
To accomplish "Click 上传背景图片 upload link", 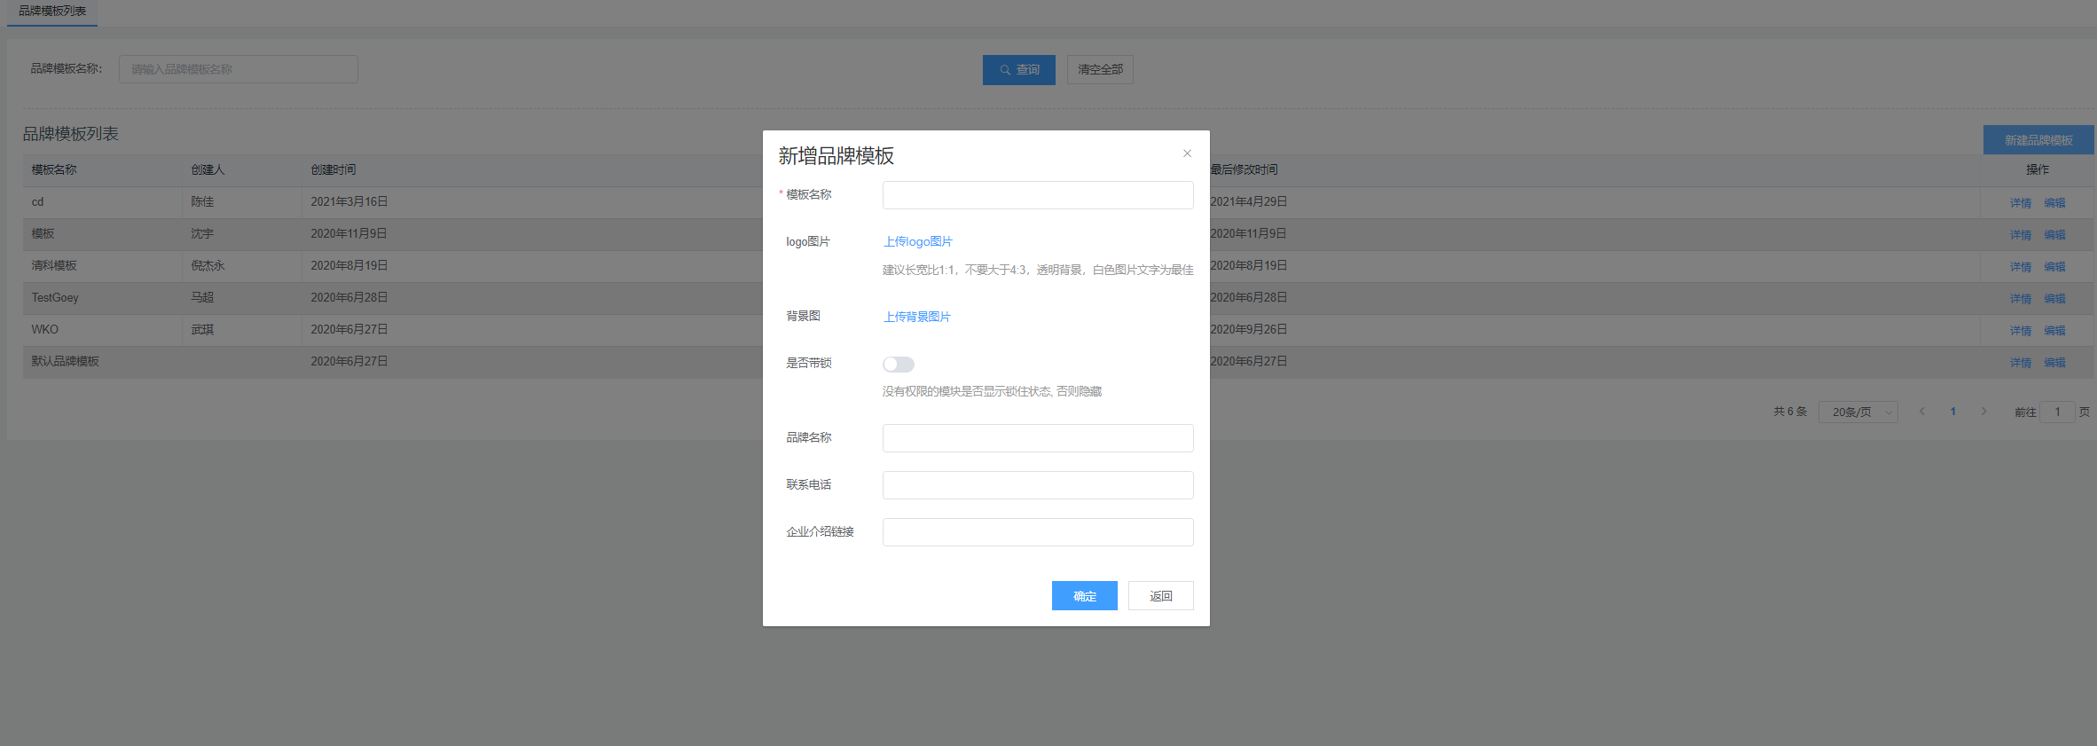I will click(x=916, y=317).
